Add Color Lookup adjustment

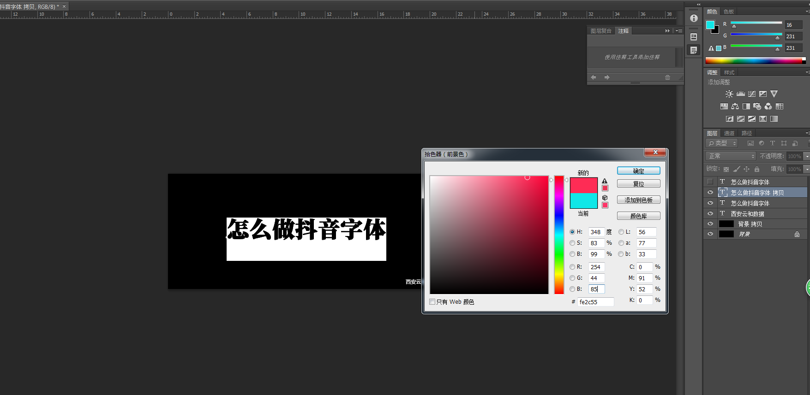point(780,106)
